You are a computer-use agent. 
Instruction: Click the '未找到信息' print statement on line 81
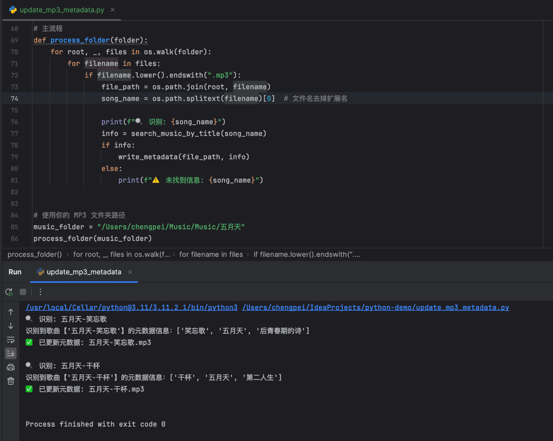point(191,180)
